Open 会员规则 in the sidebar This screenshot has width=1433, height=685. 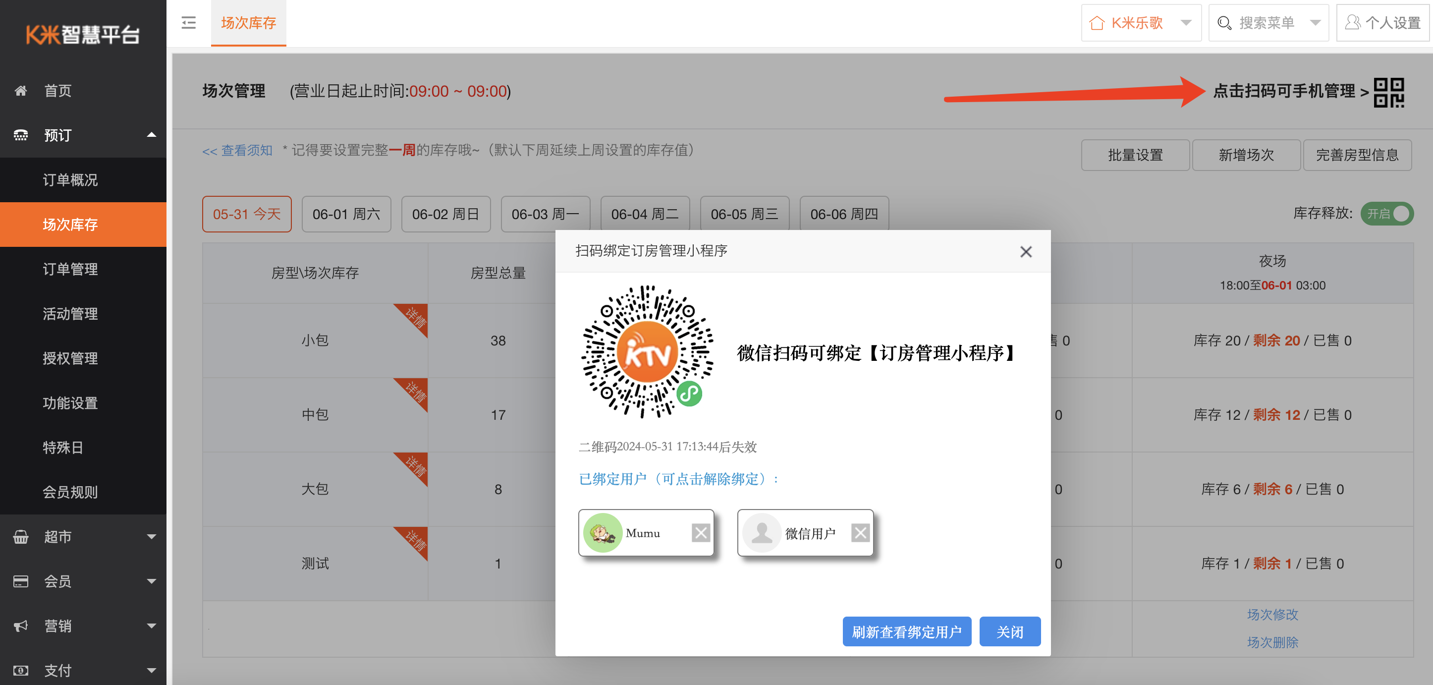pos(83,492)
